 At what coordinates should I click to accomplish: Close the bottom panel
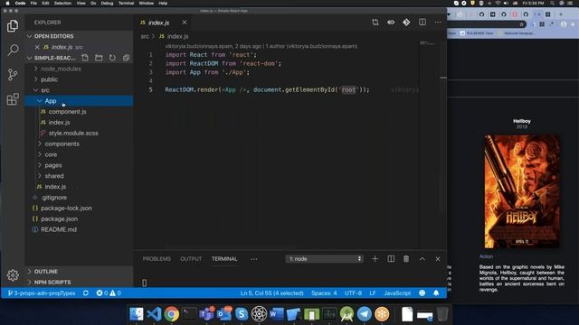[x=438, y=259]
